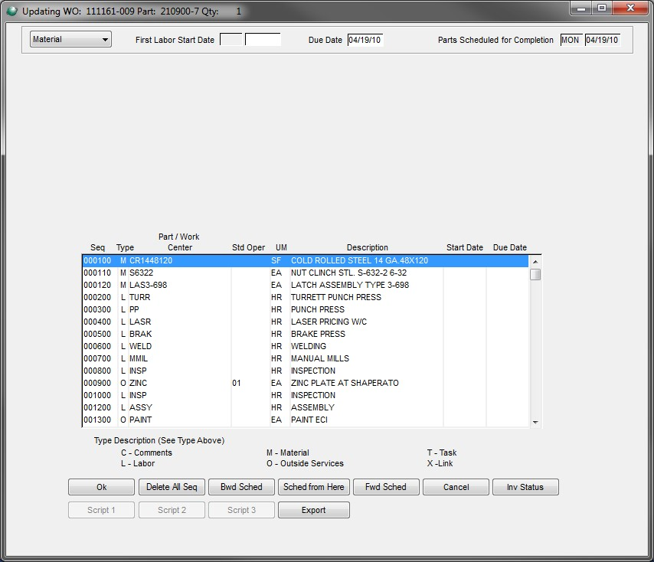Select row 000100 CR1448120

click(306, 260)
